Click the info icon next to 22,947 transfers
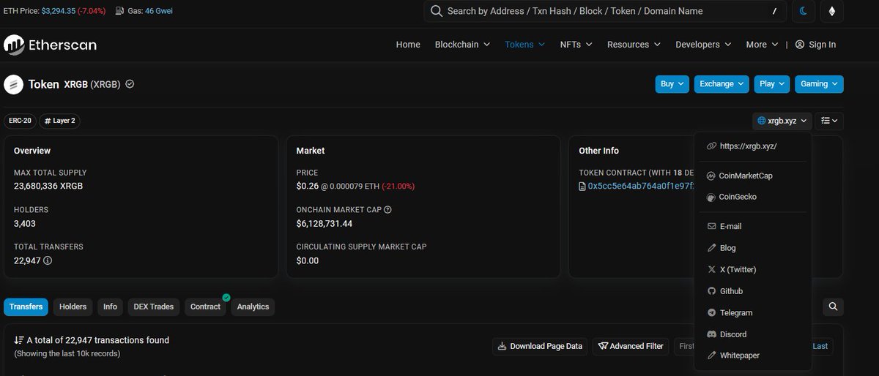Viewport: 879px width, 376px height. click(x=48, y=260)
